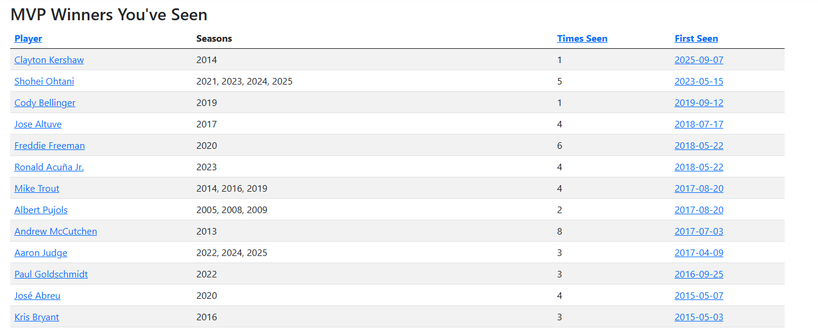This screenshot has width=818, height=331.
Task: Open first seen date 2015-05-07
Action: coord(699,296)
